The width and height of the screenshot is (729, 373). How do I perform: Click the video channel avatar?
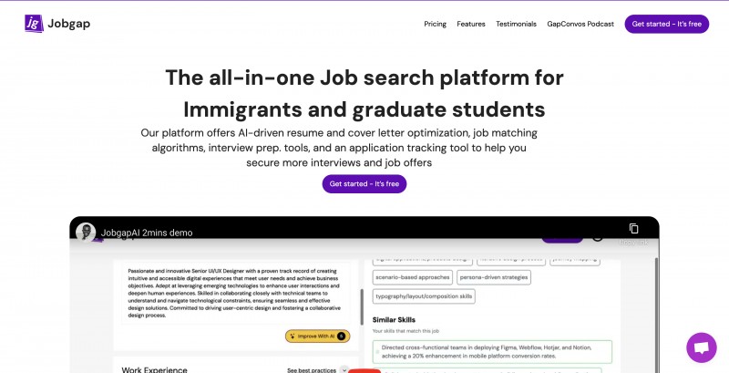[86, 233]
